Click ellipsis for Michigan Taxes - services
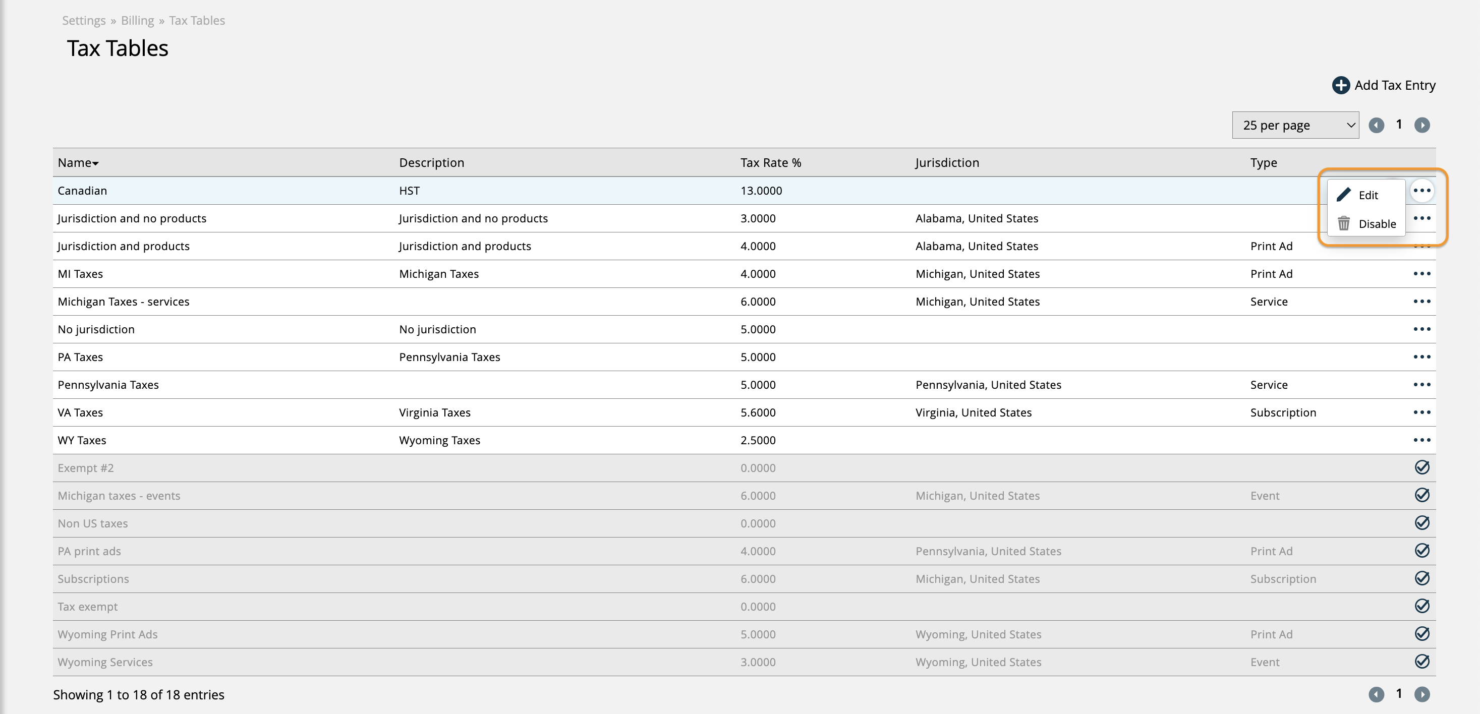Image resolution: width=1480 pixels, height=714 pixels. pos(1421,302)
